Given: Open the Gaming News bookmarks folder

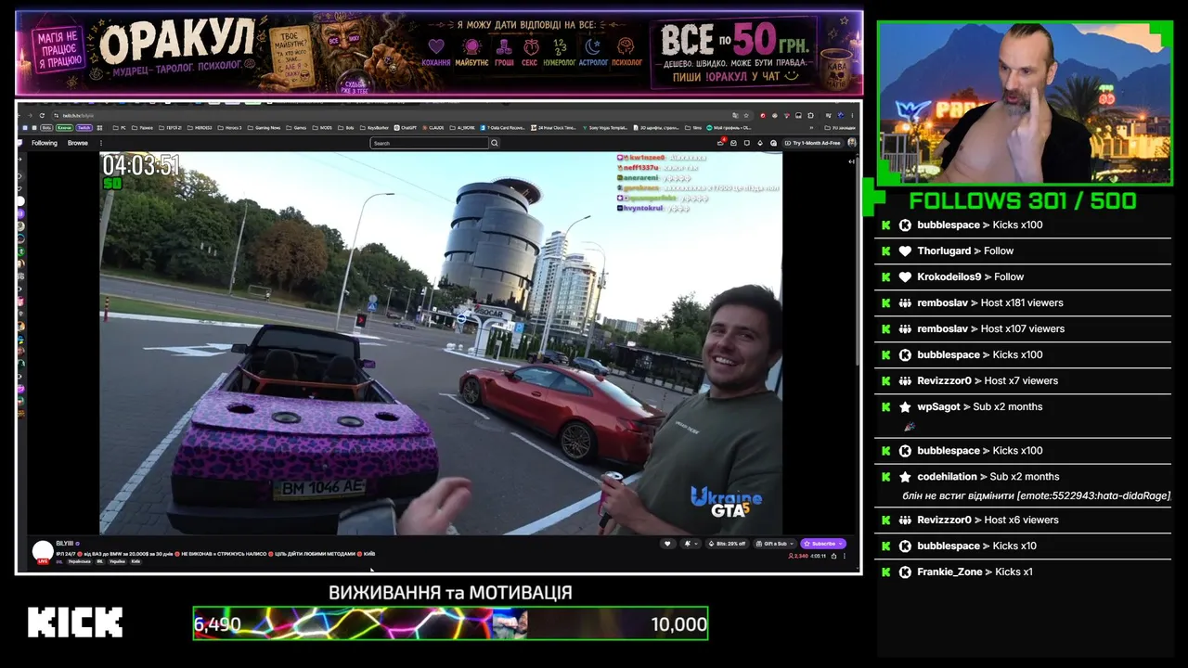Looking at the screenshot, I should point(265,127).
